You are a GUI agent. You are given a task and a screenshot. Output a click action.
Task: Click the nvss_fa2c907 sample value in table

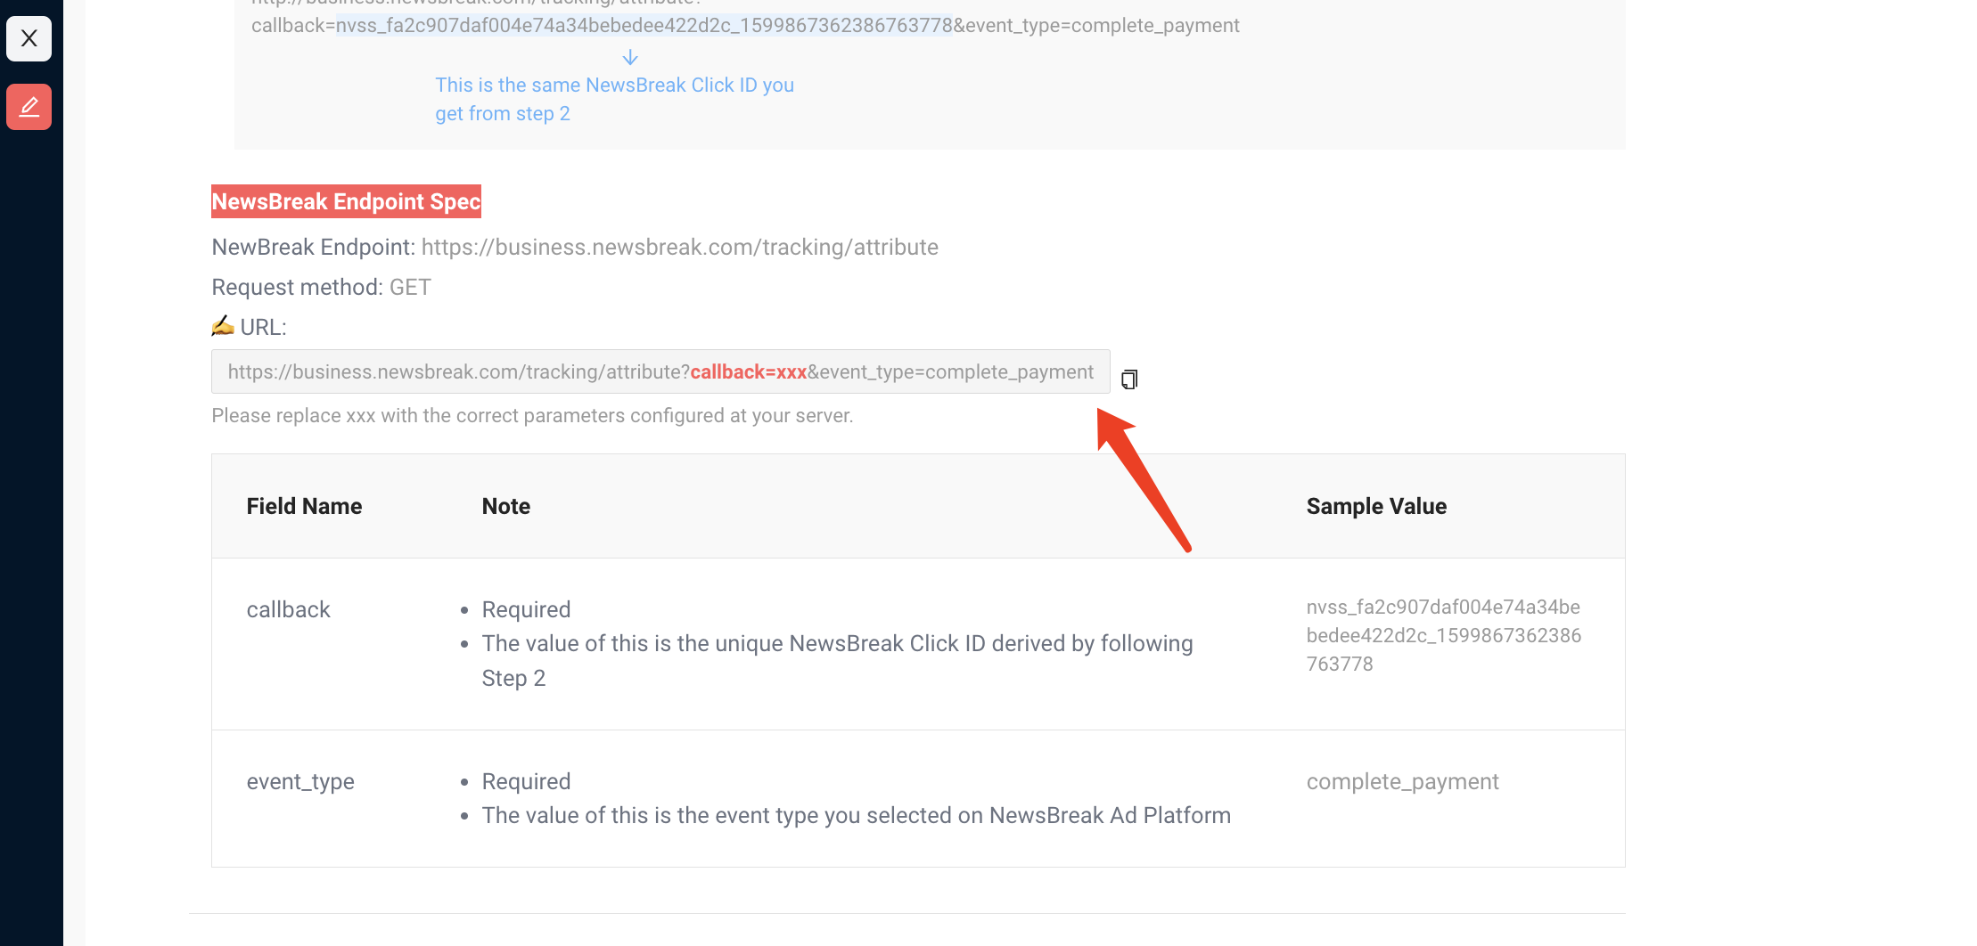pos(1442,635)
